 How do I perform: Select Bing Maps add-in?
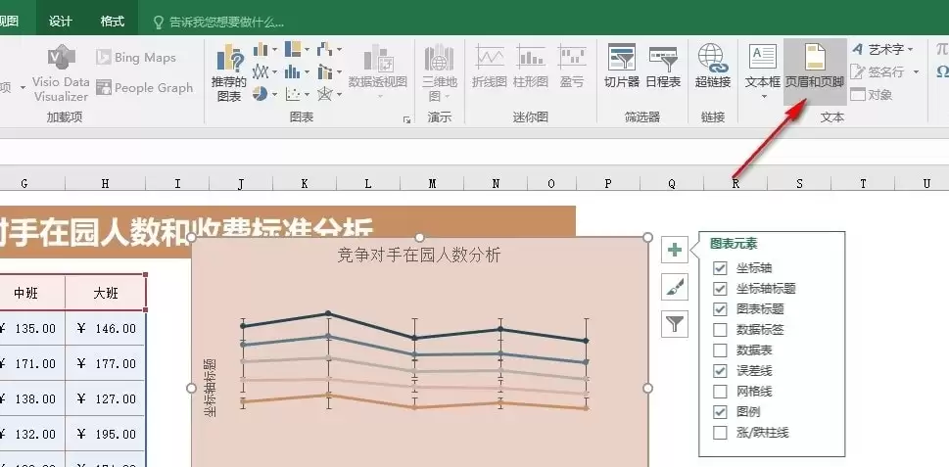(136, 58)
